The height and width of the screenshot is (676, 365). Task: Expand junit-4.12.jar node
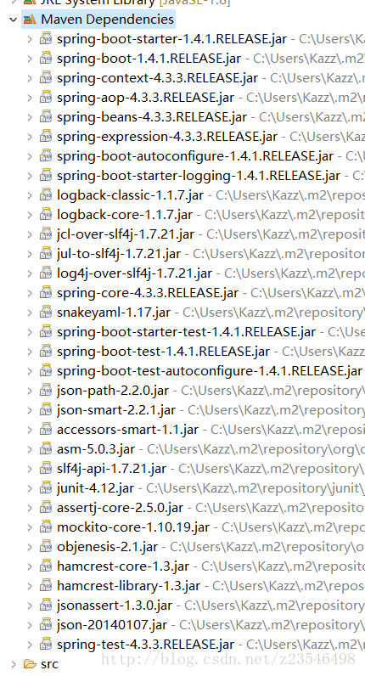coord(30,488)
